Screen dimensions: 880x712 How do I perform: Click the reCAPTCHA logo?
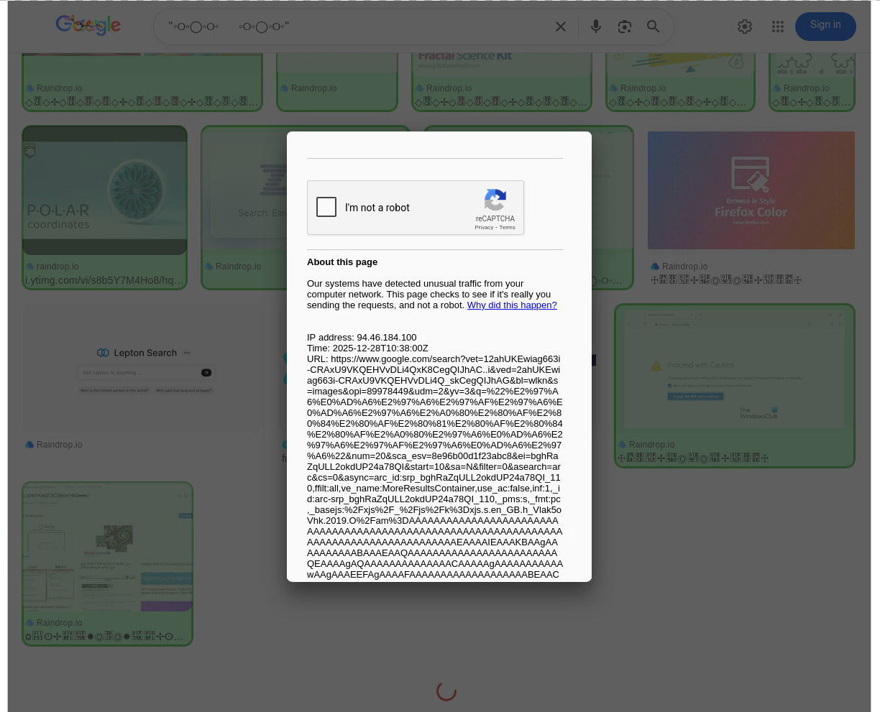click(x=495, y=200)
